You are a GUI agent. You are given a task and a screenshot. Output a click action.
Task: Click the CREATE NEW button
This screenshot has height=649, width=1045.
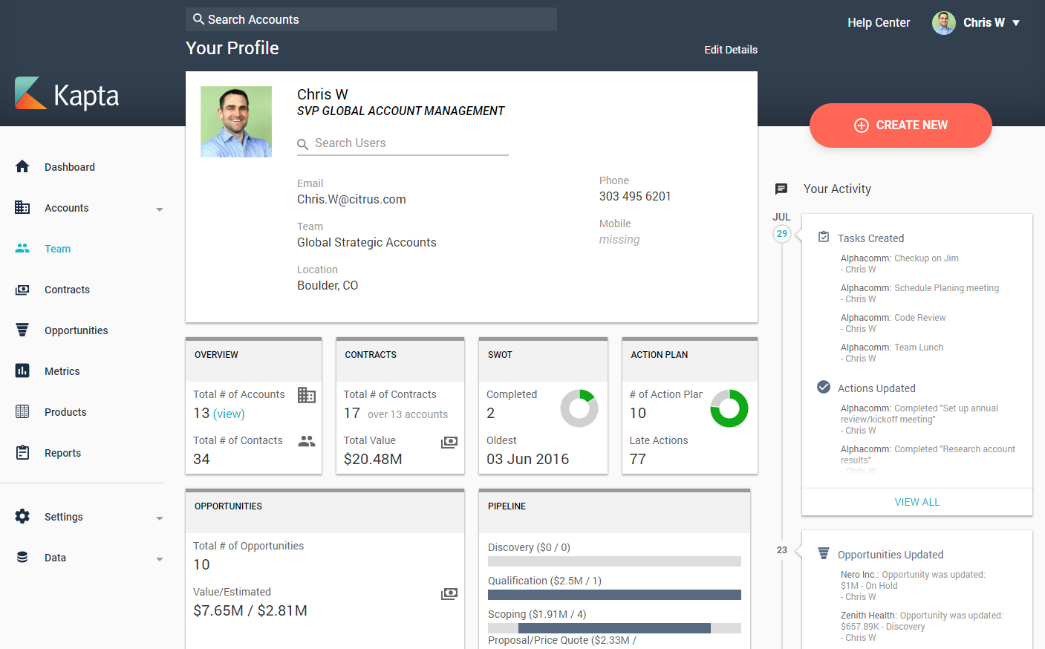[900, 125]
